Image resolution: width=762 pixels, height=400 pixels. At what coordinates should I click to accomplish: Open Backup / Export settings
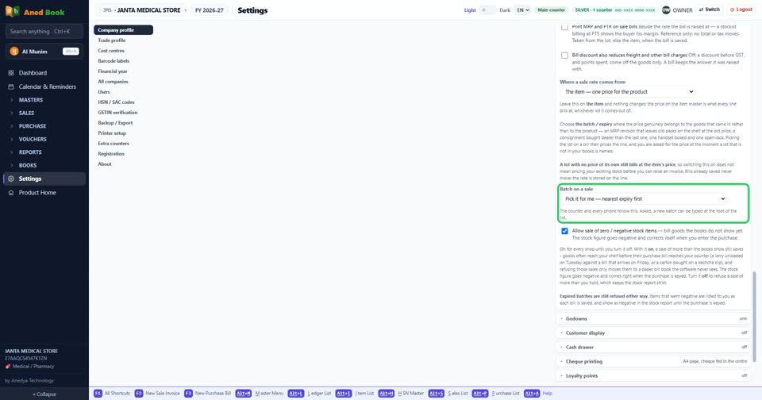point(124,123)
